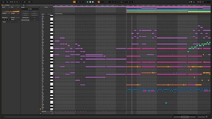
Task: Open the metronome settings dropdown arrow
Action: [x=26, y=2]
